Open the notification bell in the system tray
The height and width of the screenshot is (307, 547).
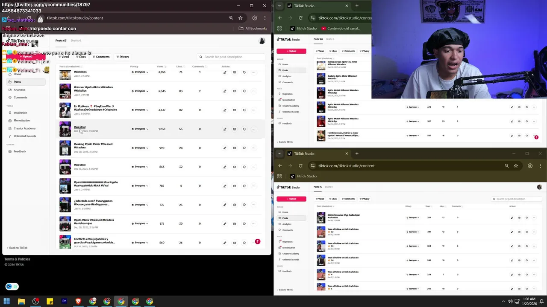pos(541,301)
